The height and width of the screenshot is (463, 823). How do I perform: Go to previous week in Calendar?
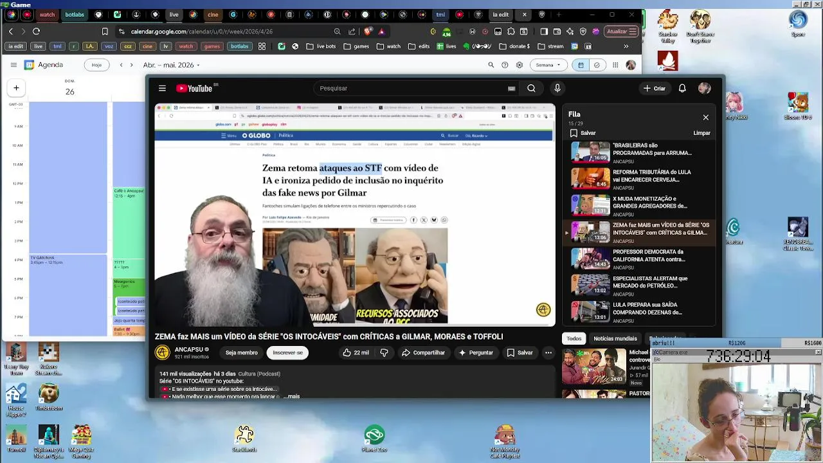click(x=121, y=65)
